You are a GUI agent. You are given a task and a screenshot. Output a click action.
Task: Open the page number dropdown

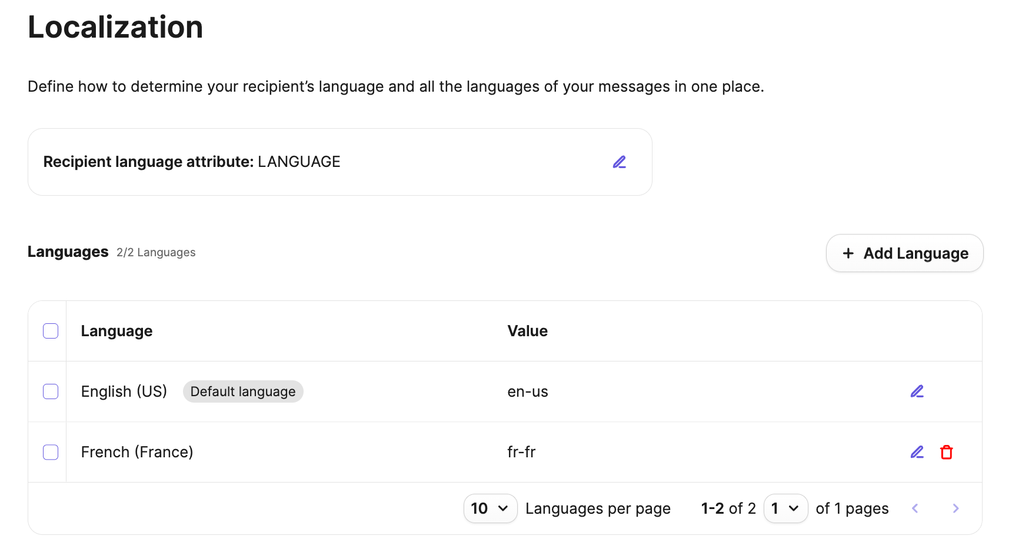[786, 508]
